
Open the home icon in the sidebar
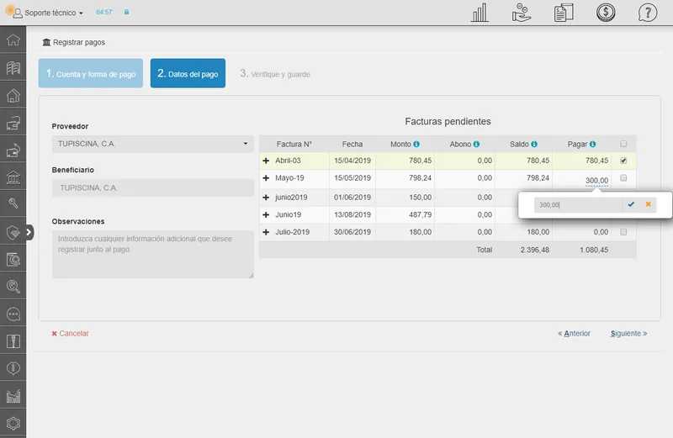point(13,40)
